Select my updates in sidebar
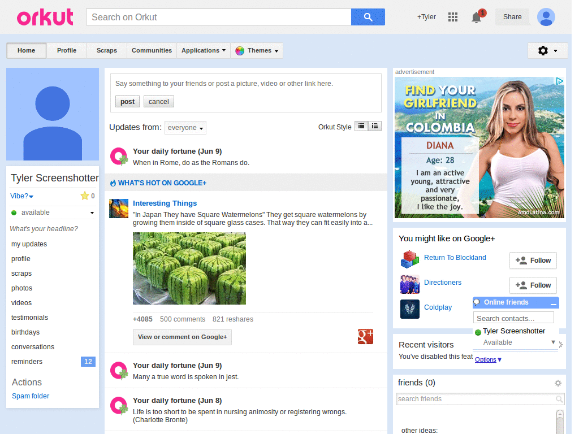 [x=29, y=244]
